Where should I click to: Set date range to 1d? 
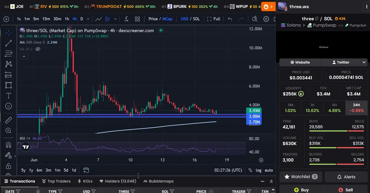tap(74, 170)
